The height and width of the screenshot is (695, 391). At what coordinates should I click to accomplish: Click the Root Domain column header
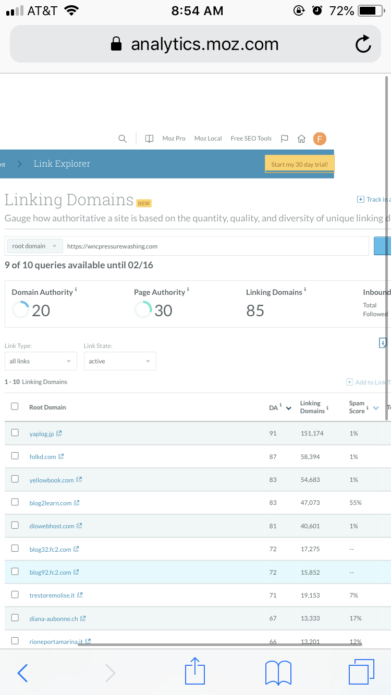(x=47, y=407)
